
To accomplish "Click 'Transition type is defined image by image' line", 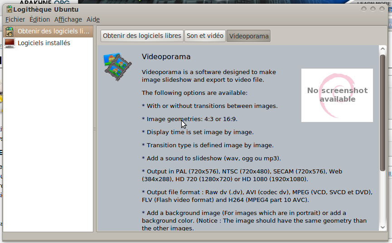I will 208,145.
